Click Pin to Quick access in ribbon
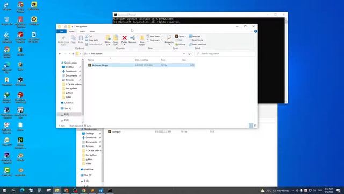Screen dimensions: 344x194 (63, 40)
